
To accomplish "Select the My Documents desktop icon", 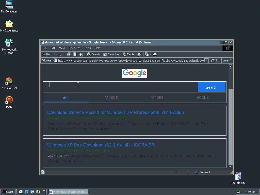I will [9, 26].
